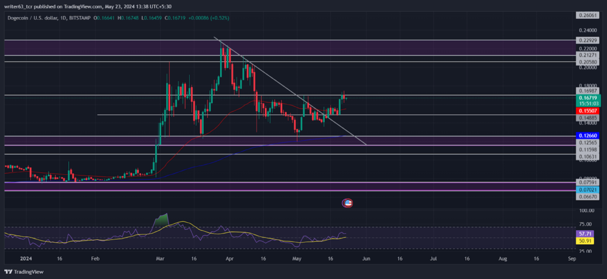Viewport: 607px width, 279px height.
Task: Click the green current price 0.16719 tag
Action: [x=587, y=100]
